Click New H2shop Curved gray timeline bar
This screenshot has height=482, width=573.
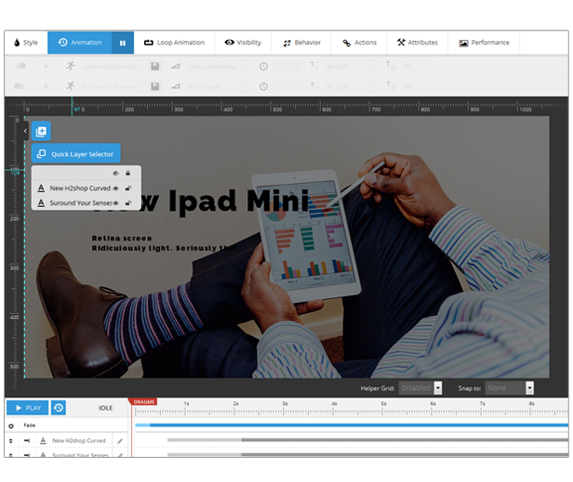pyautogui.click(x=367, y=440)
